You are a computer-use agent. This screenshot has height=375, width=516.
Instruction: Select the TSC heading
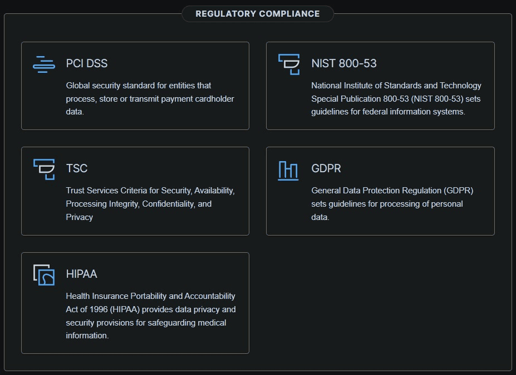77,168
